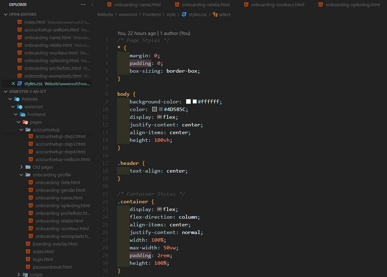Switch to onboarding-relatie.html tab

[x=206, y=5]
